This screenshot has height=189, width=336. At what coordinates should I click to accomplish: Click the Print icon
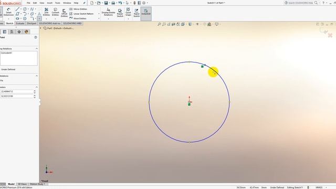[x=113, y=3]
